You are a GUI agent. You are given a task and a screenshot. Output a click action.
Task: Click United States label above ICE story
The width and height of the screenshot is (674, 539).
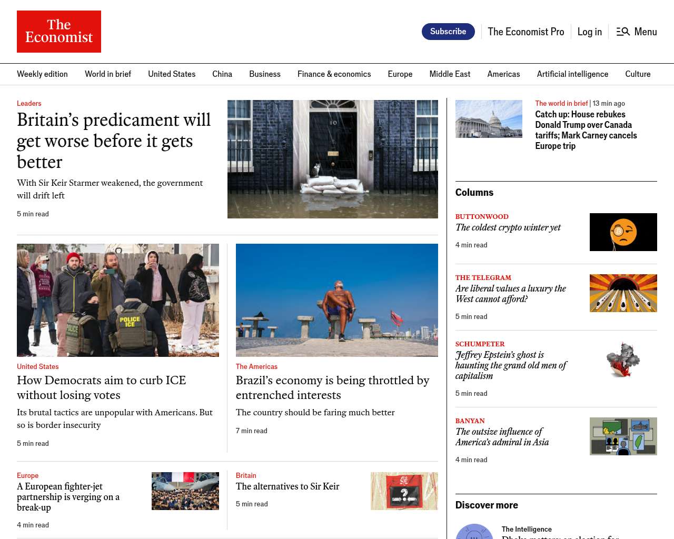38,366
